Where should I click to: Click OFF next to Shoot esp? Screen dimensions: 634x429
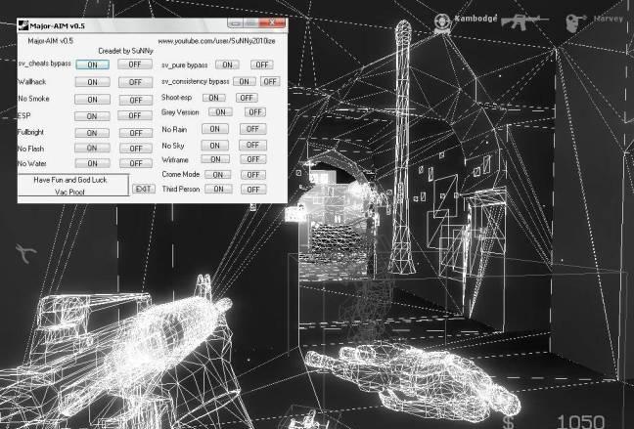[247, 98]
